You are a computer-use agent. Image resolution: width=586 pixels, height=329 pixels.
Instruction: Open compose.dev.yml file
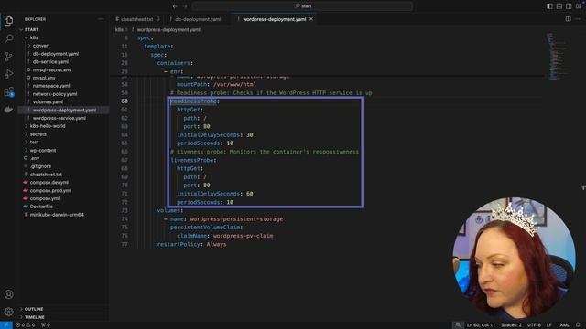(49, 183)
